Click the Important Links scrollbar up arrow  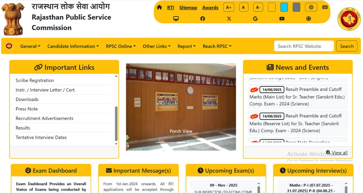116,76
